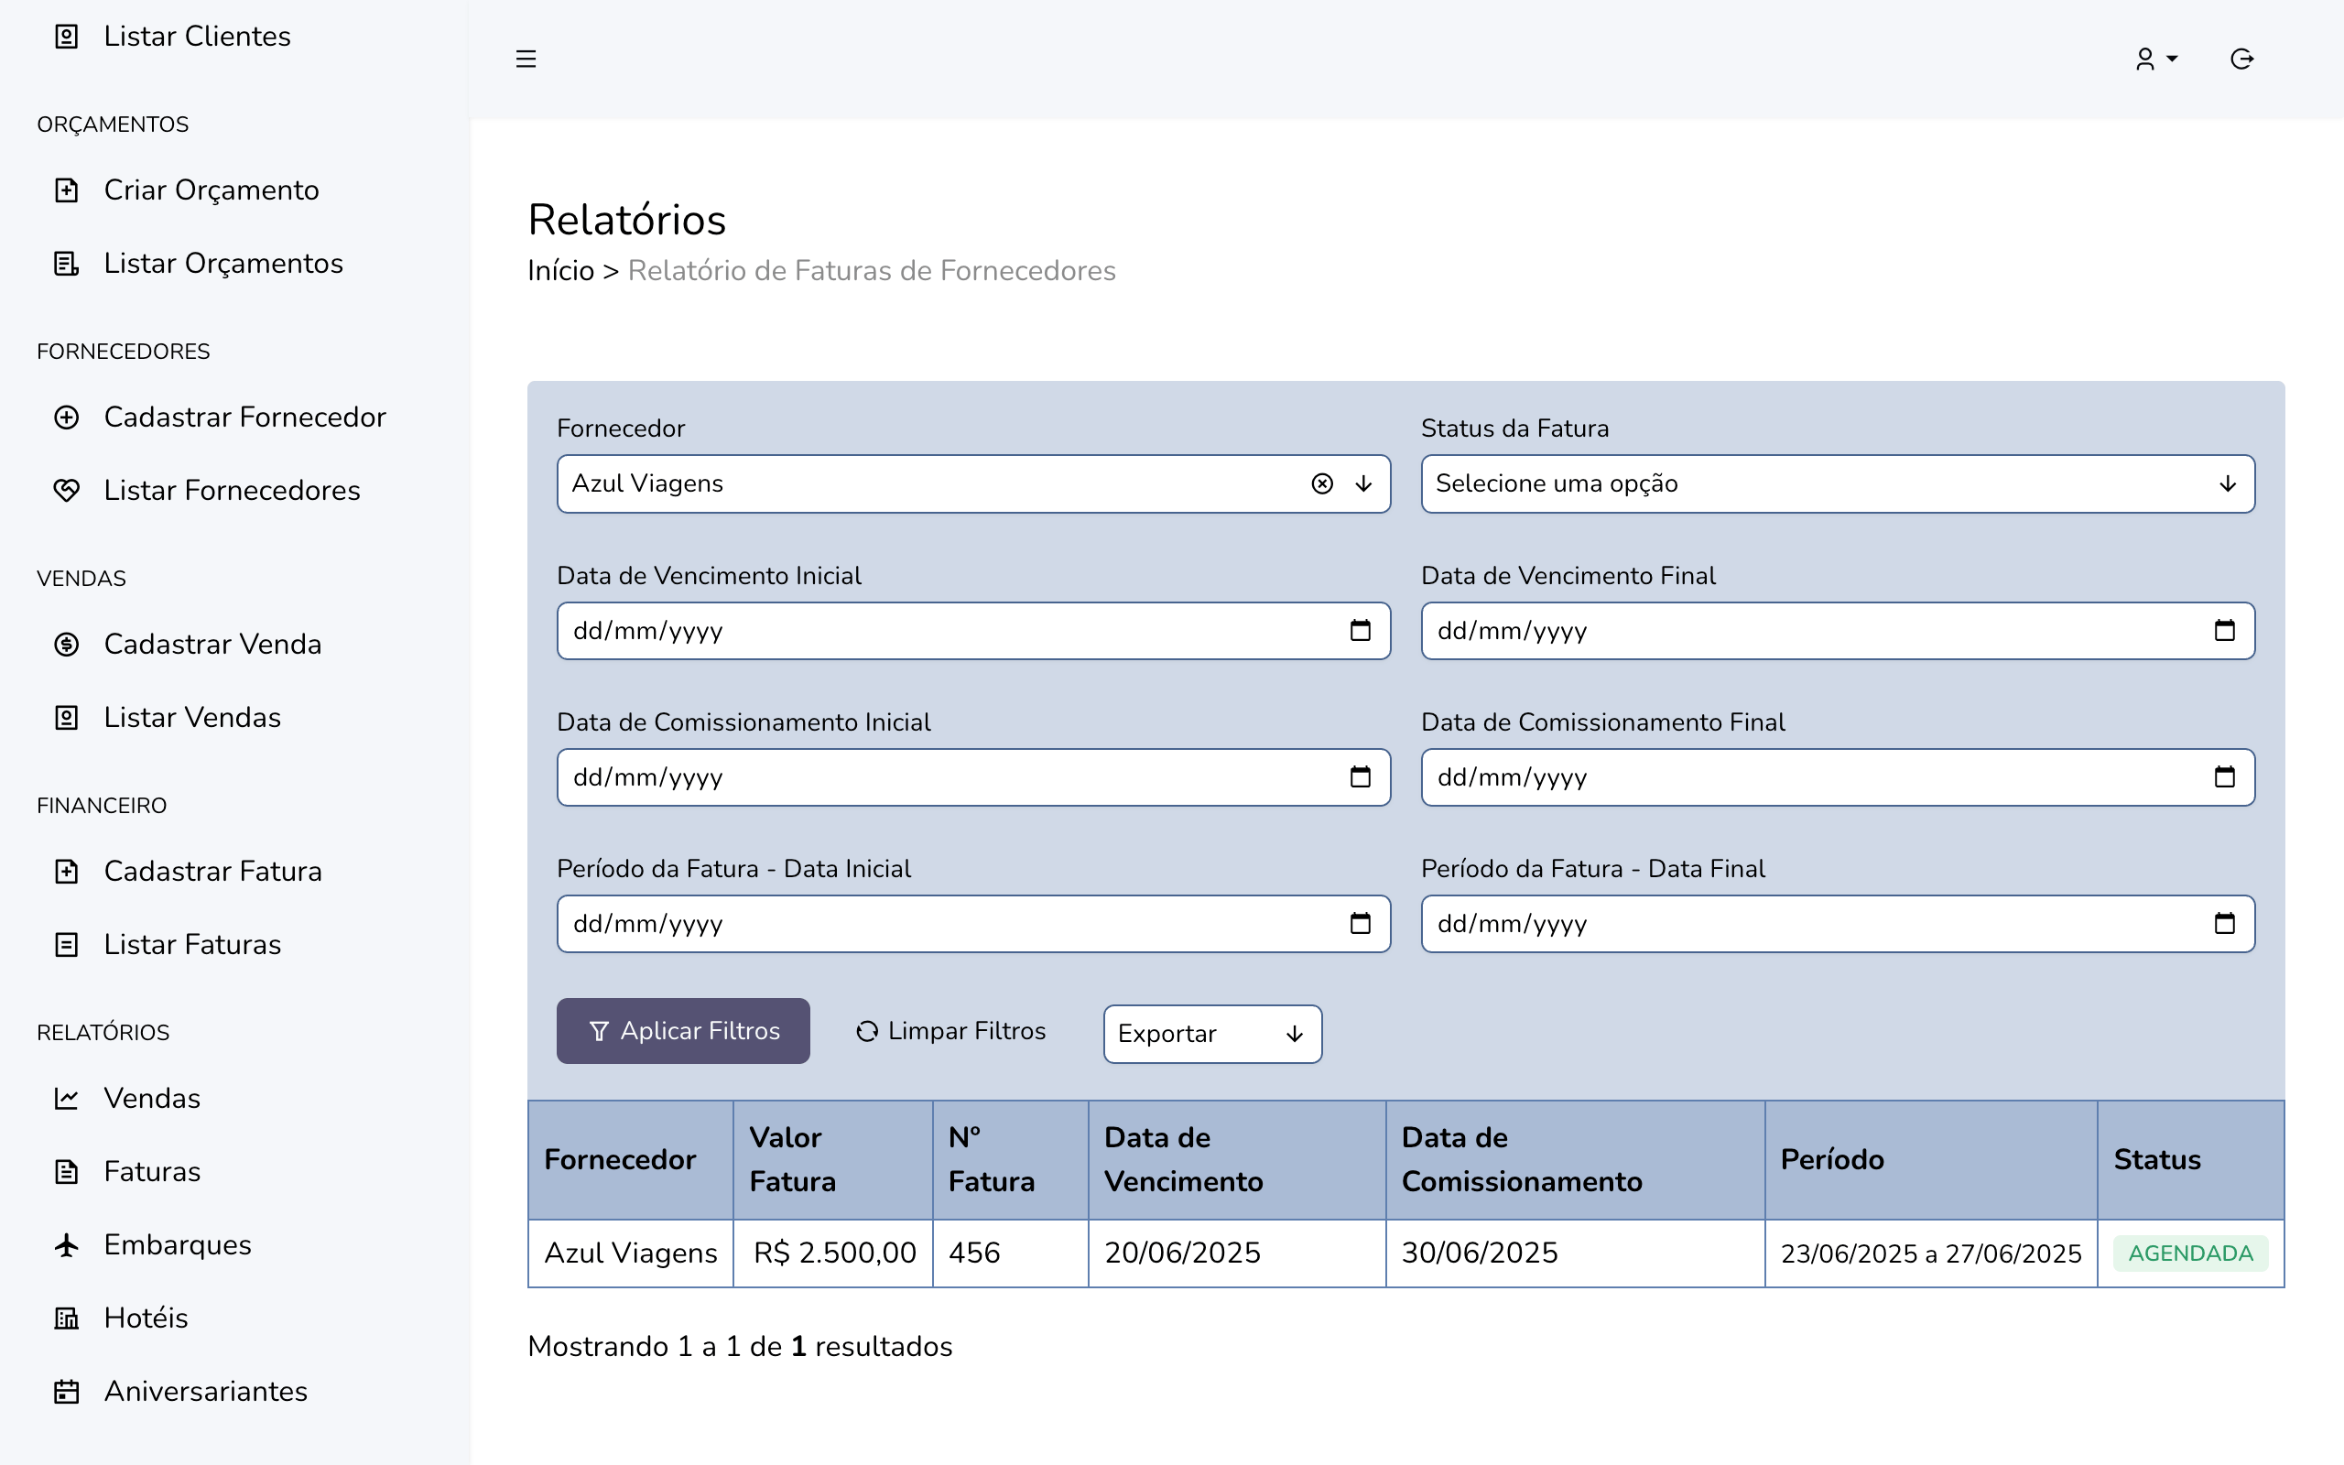Click Data de Vencimento Inicial date field
The width and height of the screenshot is (2344, 1465).
973,631
